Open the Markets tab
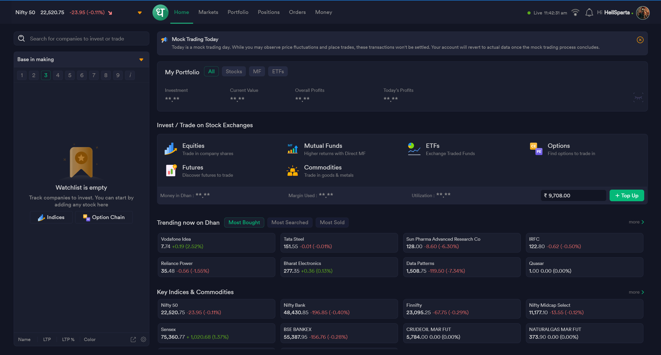Viewport: 661px width, 355px height. point(208,12)
